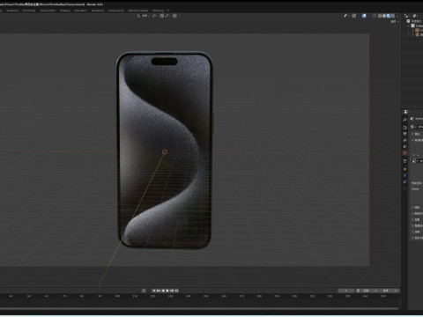423x317 pixels.
Task: Open the viewport Options dropdown below shading
Action: pyautogui.click(x=394, y=22)
